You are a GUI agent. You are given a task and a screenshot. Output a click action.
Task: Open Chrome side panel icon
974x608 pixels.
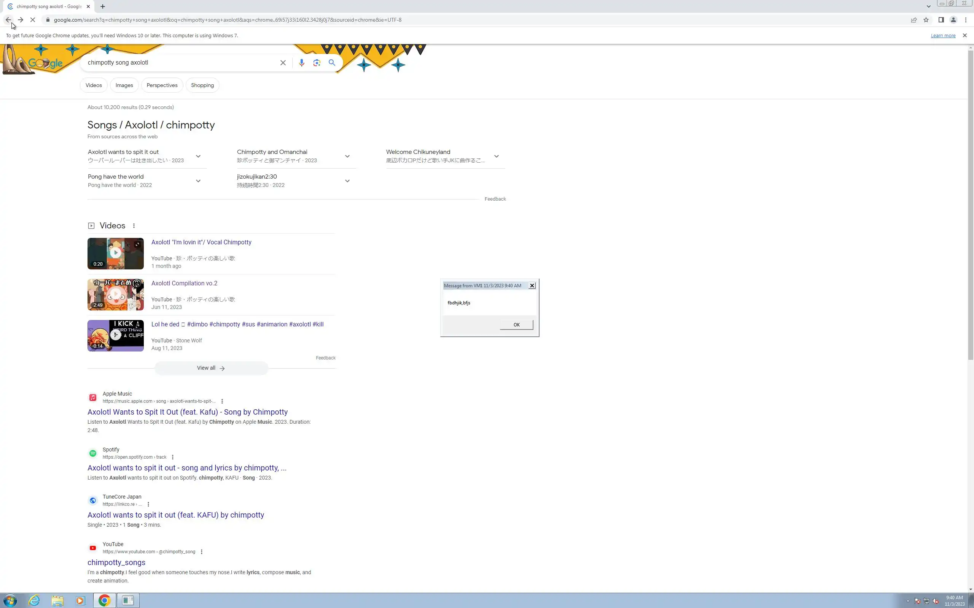(941, 20)
